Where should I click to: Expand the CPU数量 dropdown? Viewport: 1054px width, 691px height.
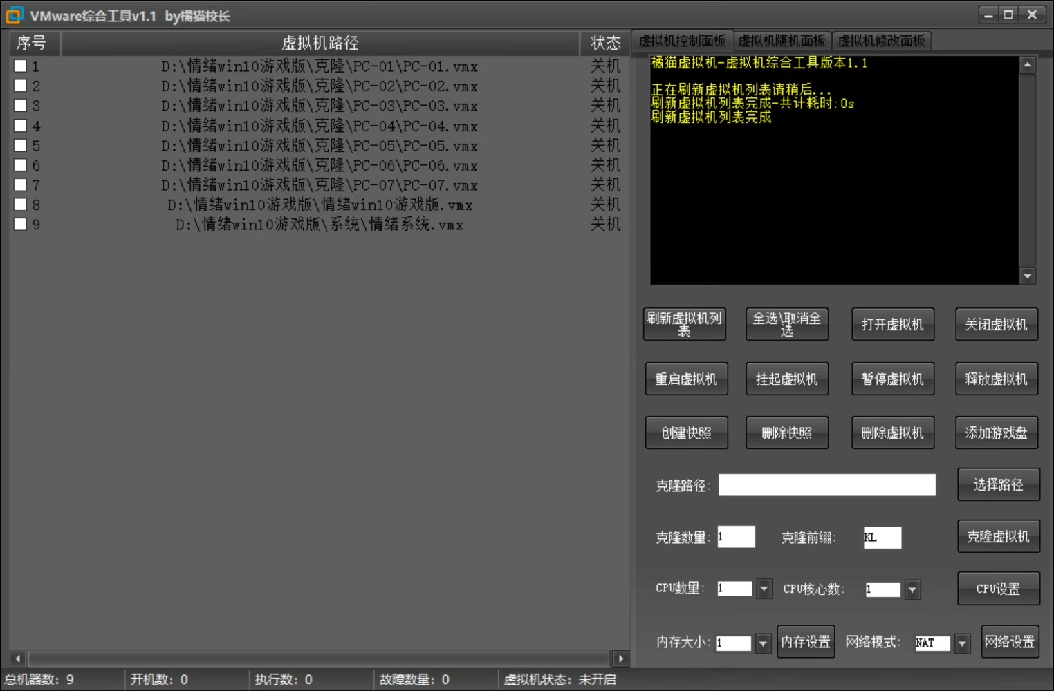pyautogui.click(x=764, y=589)
